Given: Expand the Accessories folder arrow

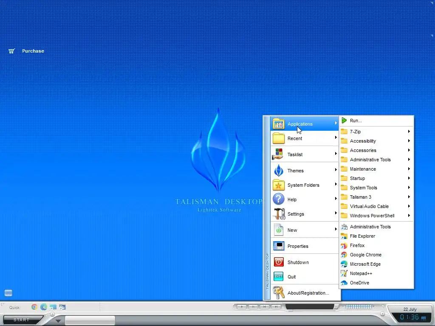Looking at the screenshot, I should coord(409,150).
